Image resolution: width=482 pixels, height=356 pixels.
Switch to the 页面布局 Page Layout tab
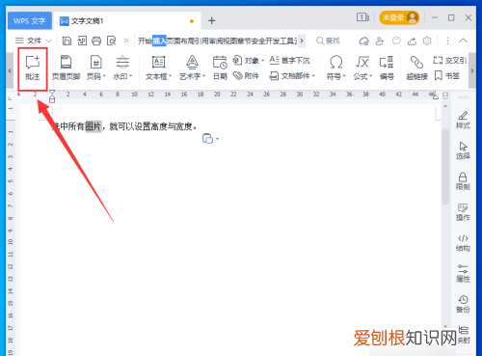[180, 41]
